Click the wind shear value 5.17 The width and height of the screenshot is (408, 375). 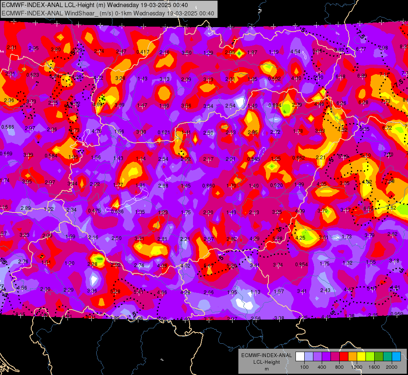pos(209,266)
